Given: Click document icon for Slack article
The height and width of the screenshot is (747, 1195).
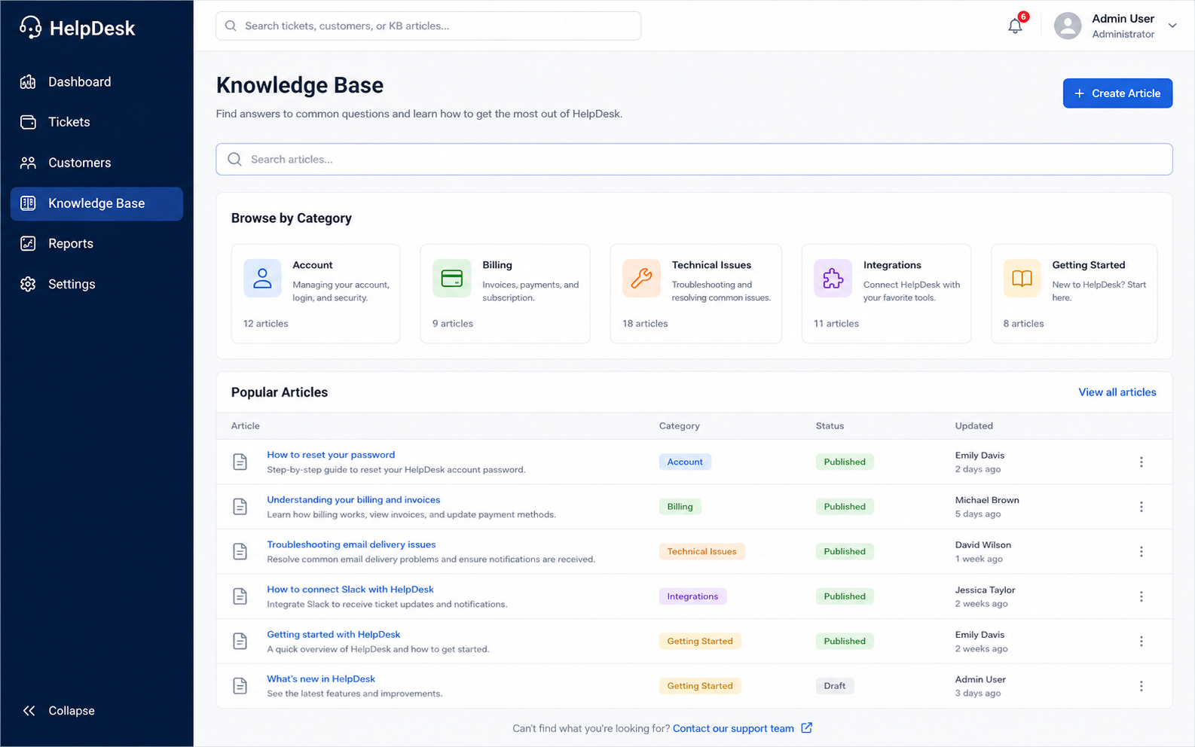Looking at the screenshot, I should [240, 596].
